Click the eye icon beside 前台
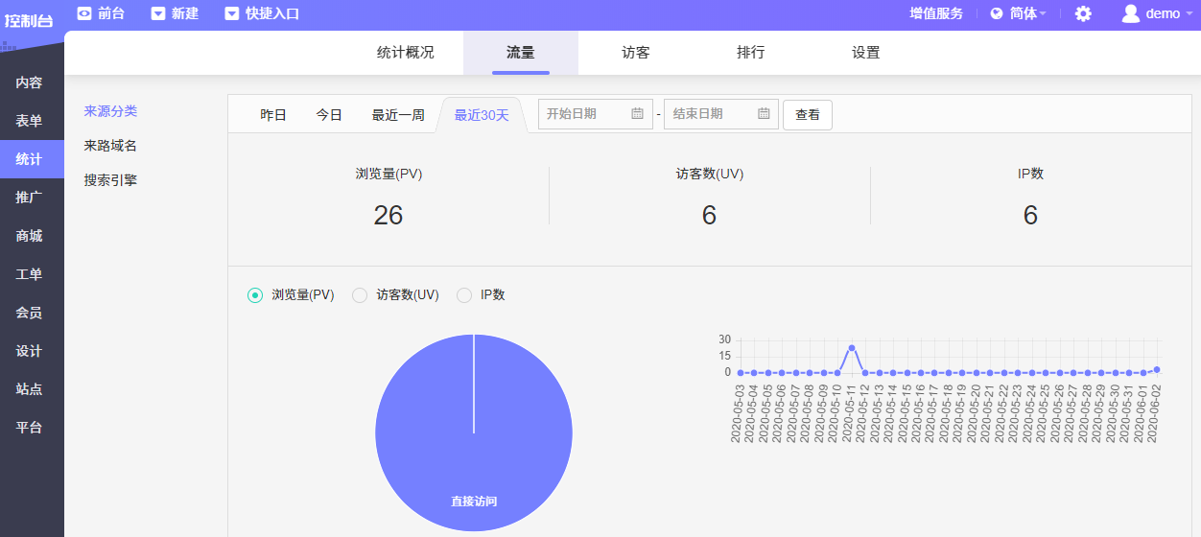Screen dimensions: 1201x537 pyautogui.click(x=84, y=13)
